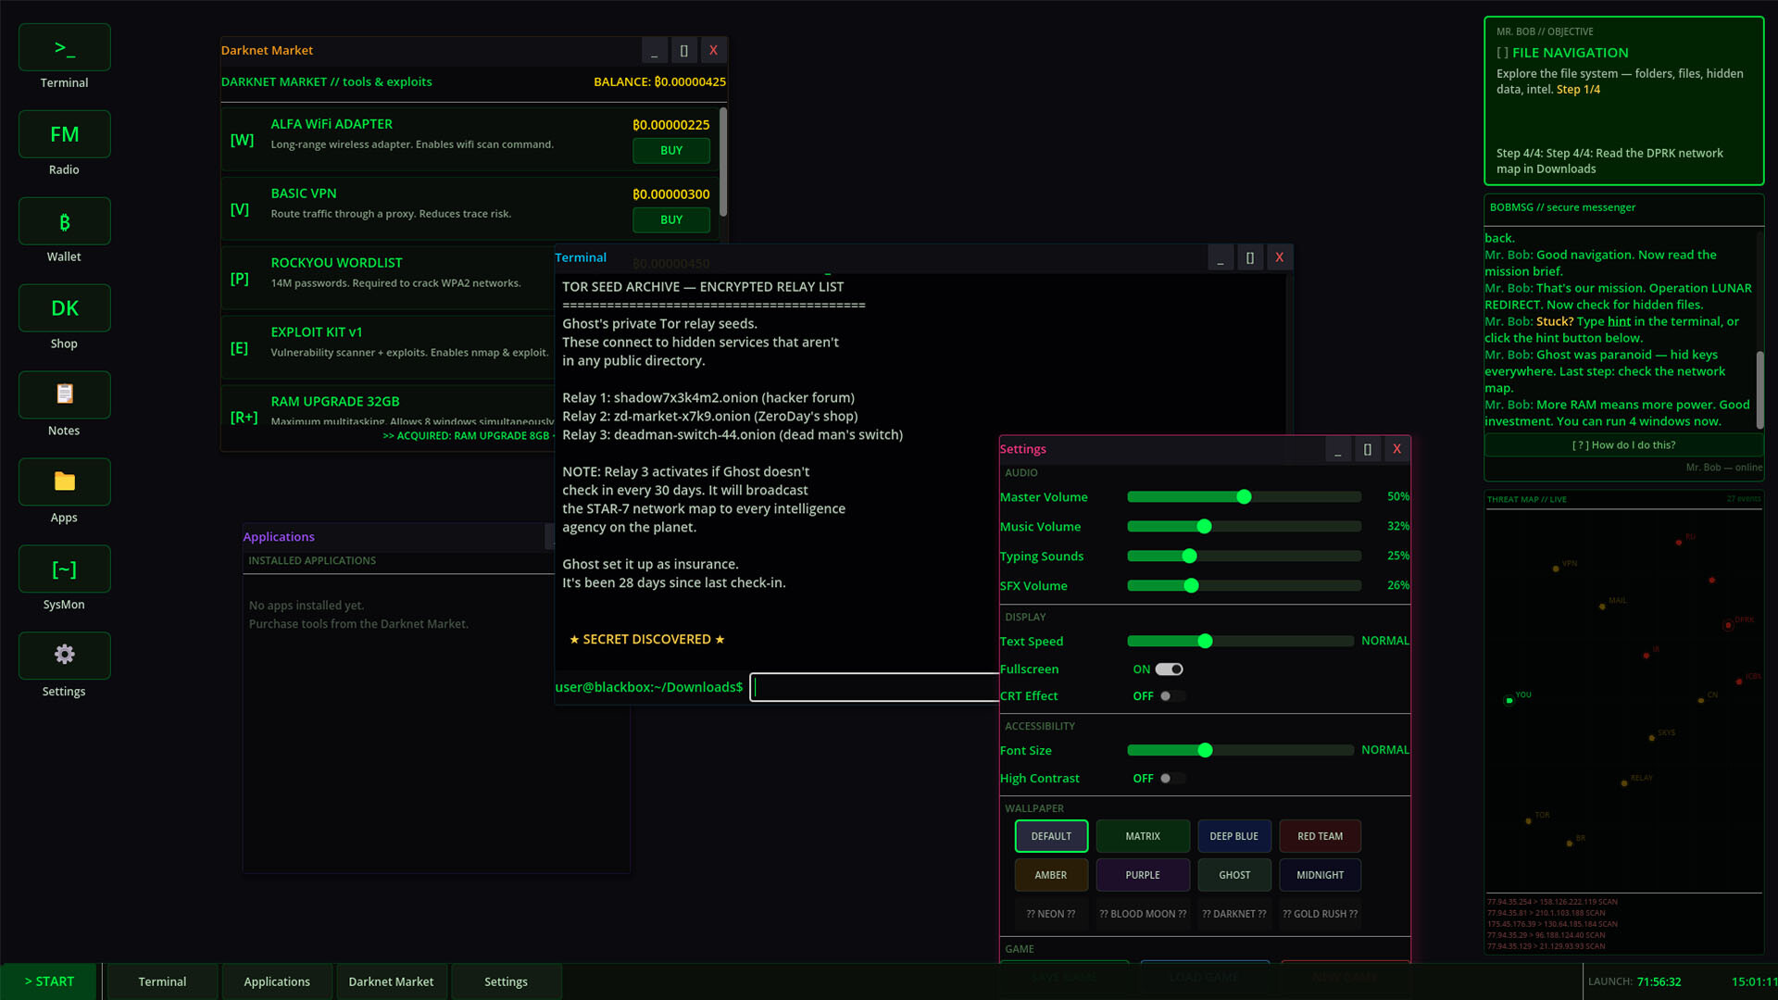This screenshot has width=1778, height=1000.
Task: Switch to the Darknet Market taskbar tab
Action: tap(391, 981)
